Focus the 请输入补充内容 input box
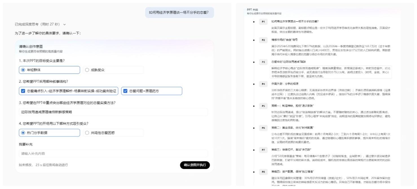Image resolution: width=417 pixels, height=189 pixels. point(113,154)
